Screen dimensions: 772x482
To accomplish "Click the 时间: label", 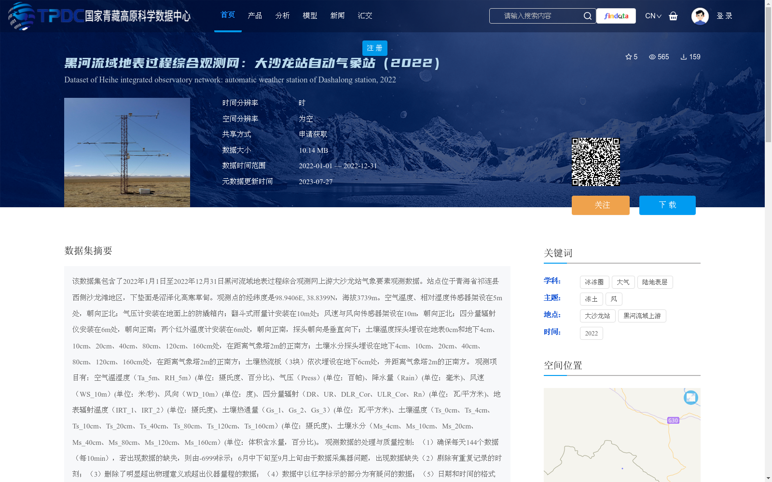I will tap(552, 332).
